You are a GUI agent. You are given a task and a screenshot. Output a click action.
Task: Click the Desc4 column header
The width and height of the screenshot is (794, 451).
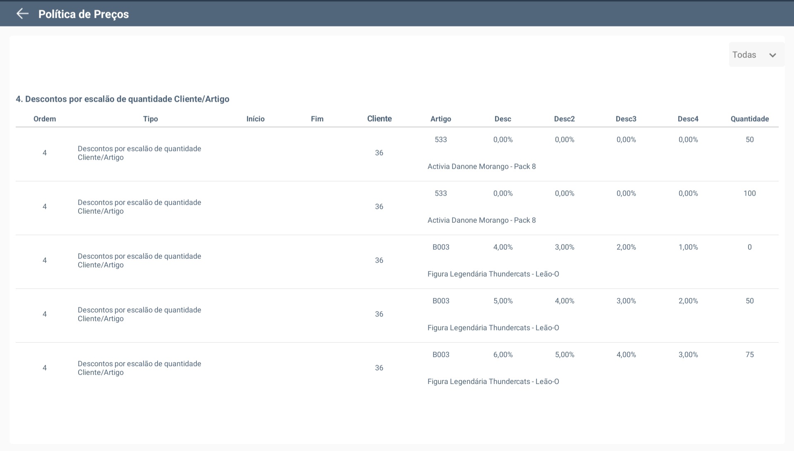(x=688, y=119)
